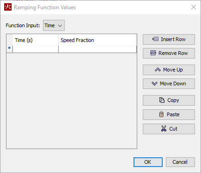The image size is (201, 173).
Task: Close the Ramping Function Values dialog
Action: (x=194, y=7)
